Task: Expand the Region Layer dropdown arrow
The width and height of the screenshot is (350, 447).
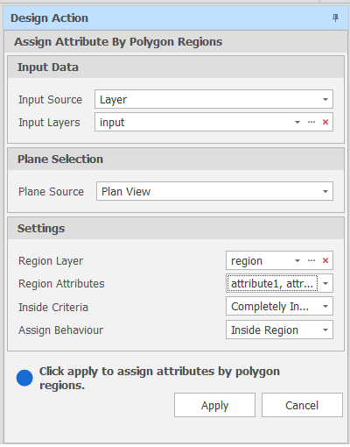Action: point(297,260)
